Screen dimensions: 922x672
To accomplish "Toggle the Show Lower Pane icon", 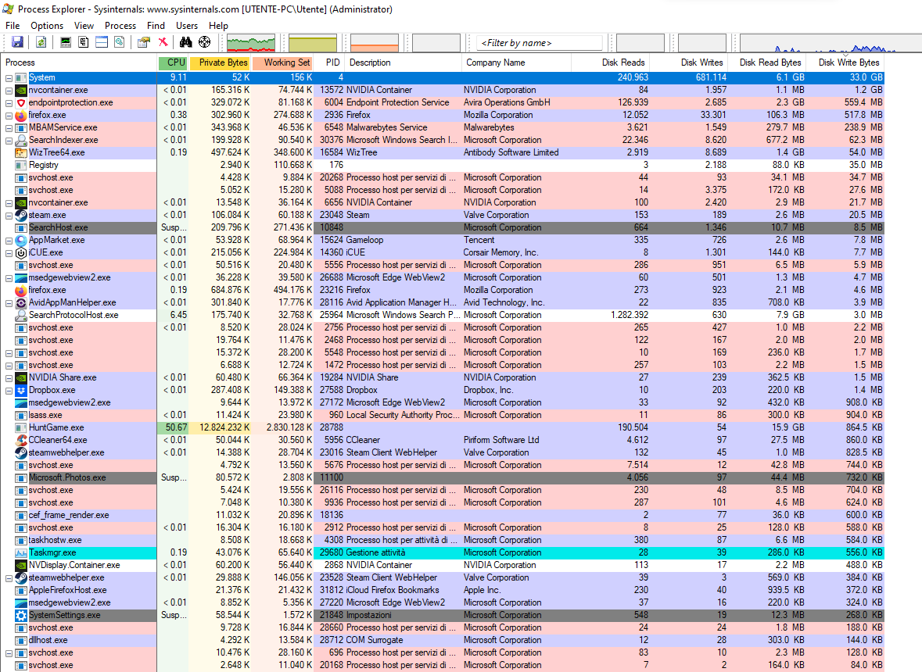I will (x=102, y=42).
